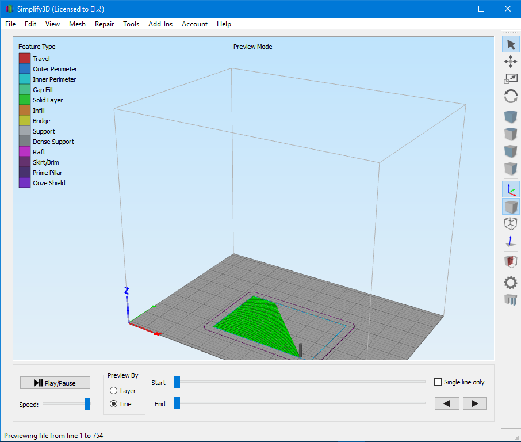
Task: Click the Skirt/Brim purple swatch
Action: (25, 162)
